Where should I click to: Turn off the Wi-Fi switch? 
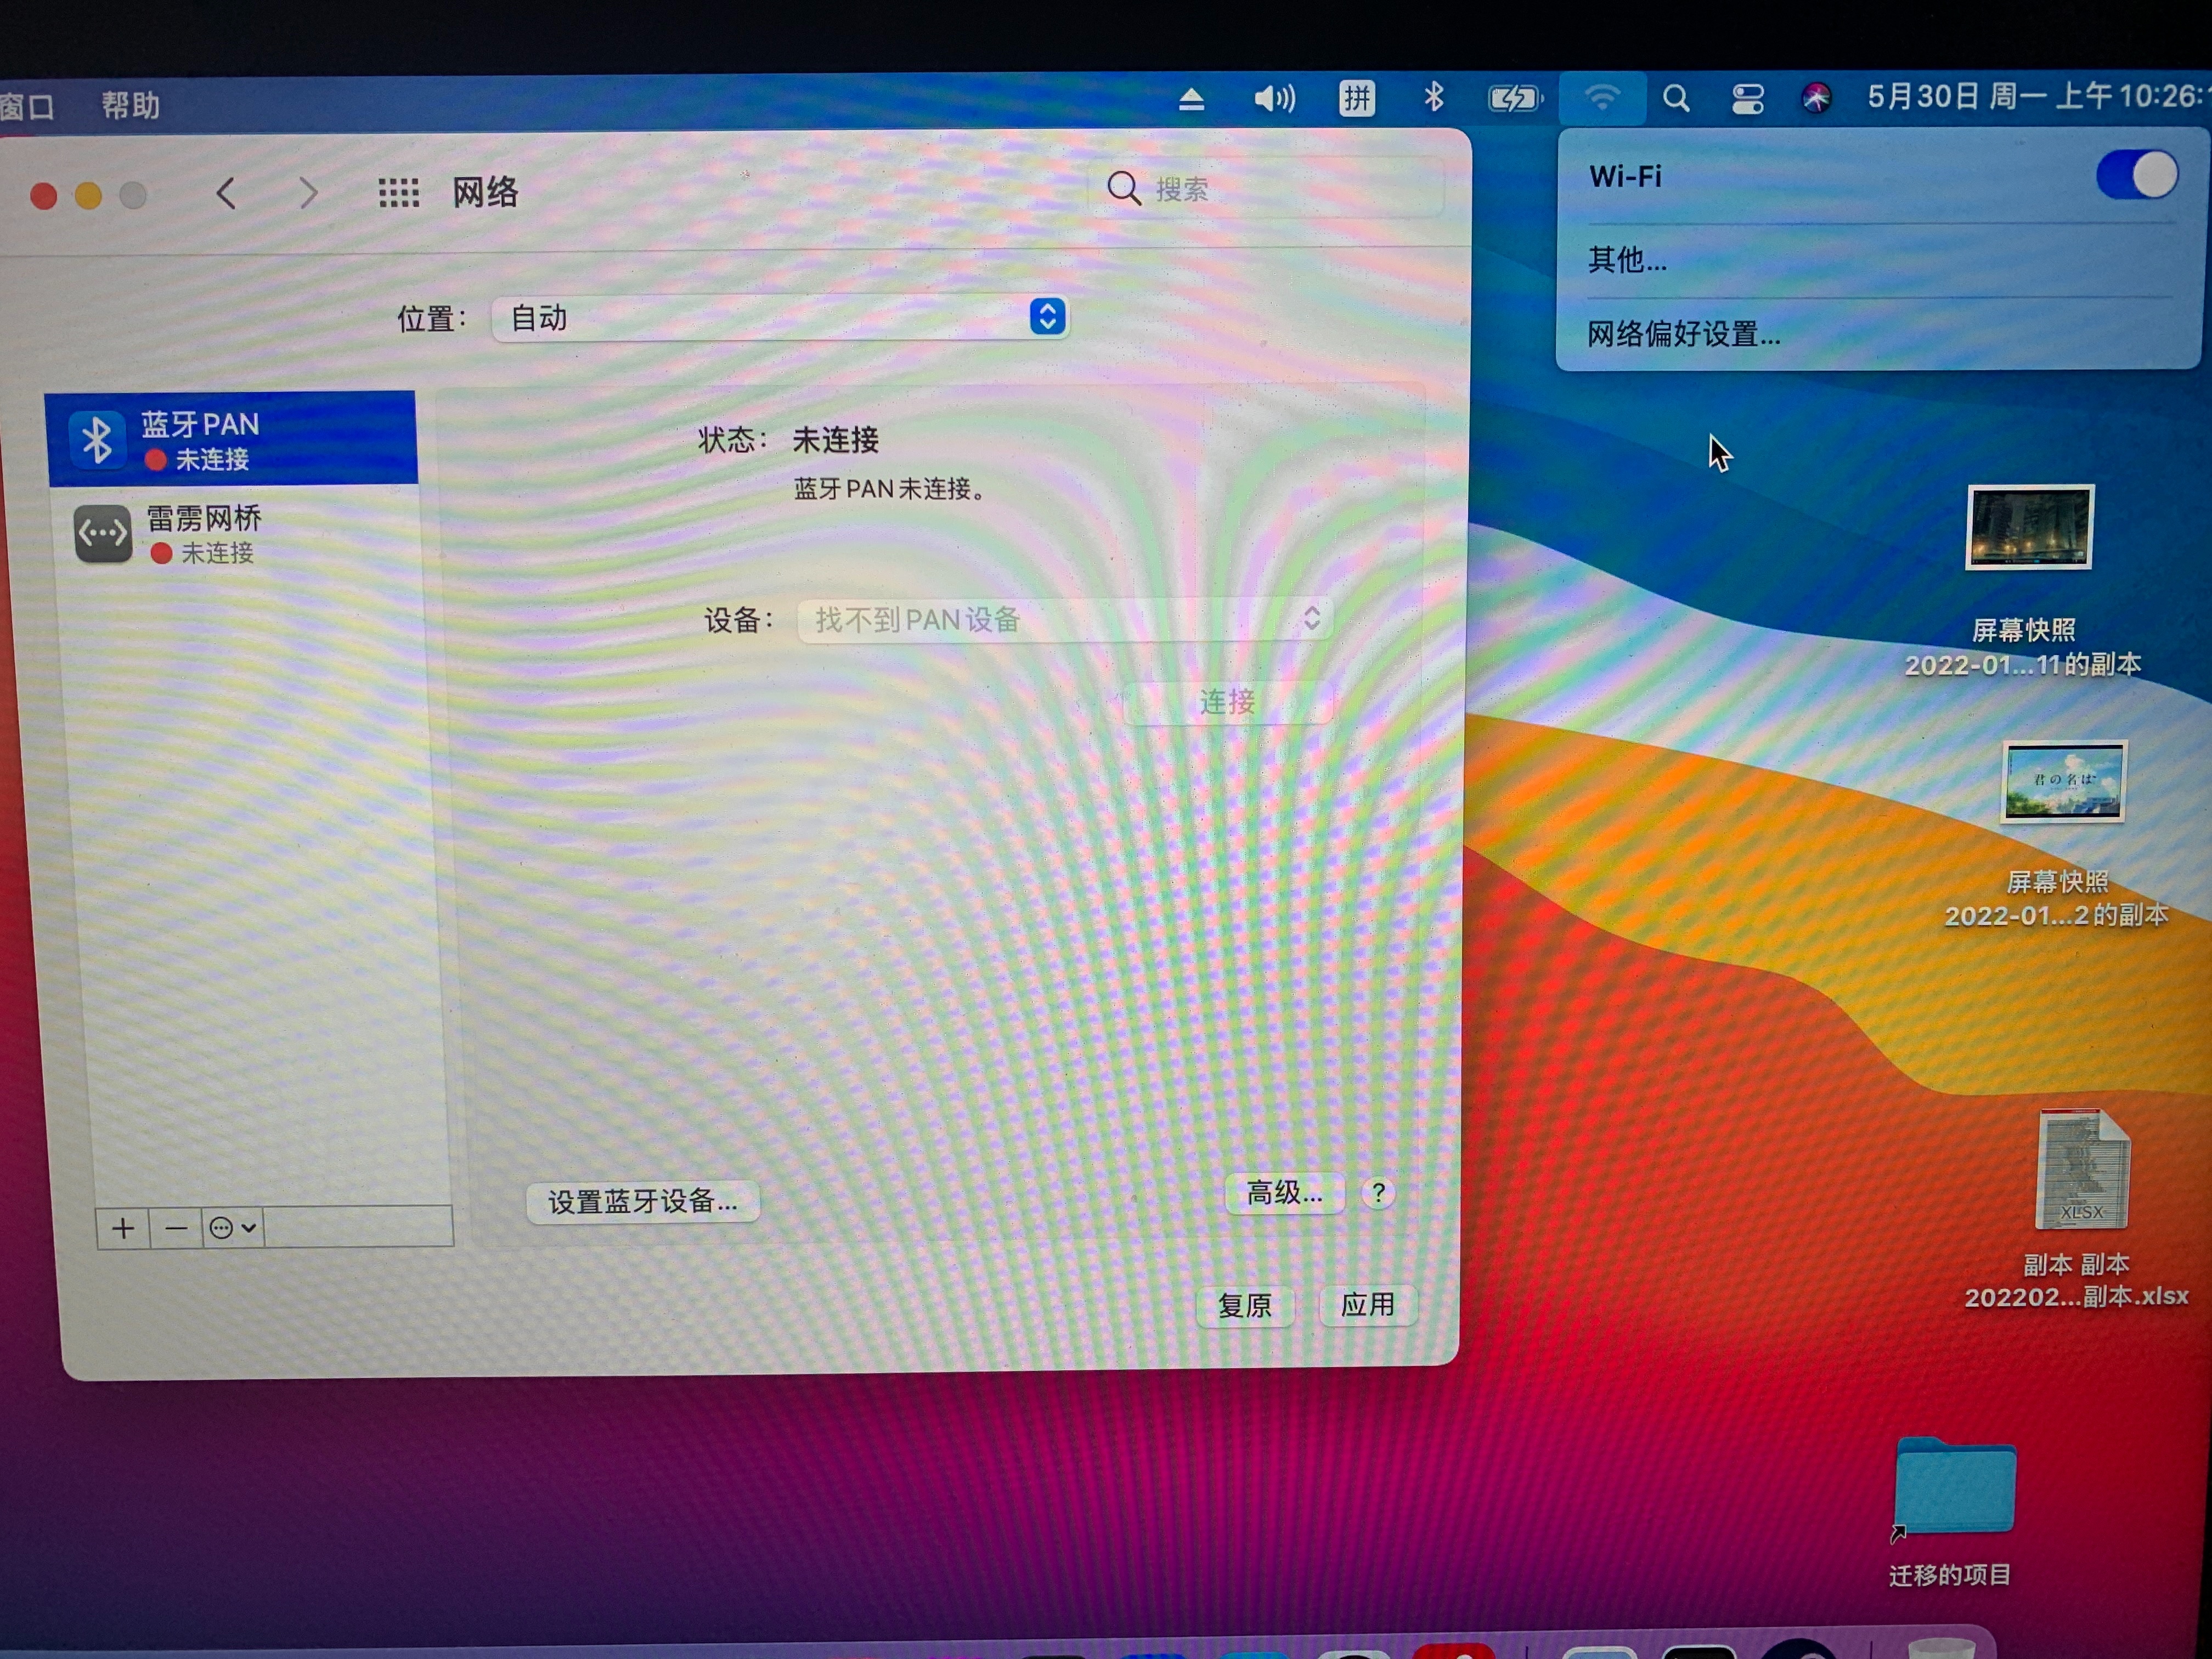[x=2136, y=176]
